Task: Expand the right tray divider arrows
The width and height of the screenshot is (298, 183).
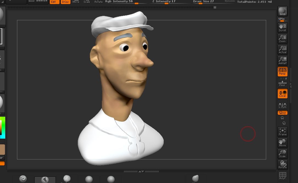Action: 290,85
